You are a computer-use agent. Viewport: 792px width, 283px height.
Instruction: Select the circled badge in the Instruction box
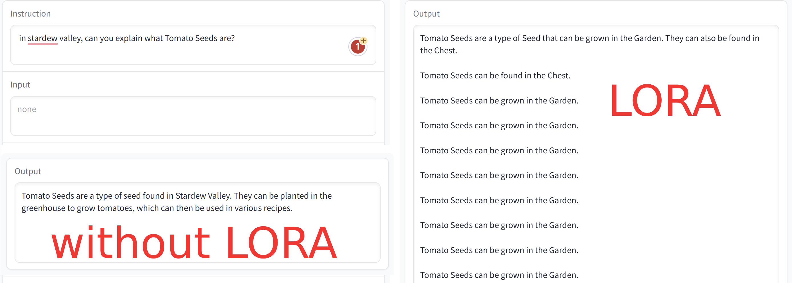tap(357, 46)
